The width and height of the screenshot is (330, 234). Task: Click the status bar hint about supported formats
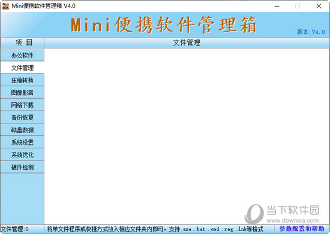click(155, 229)
